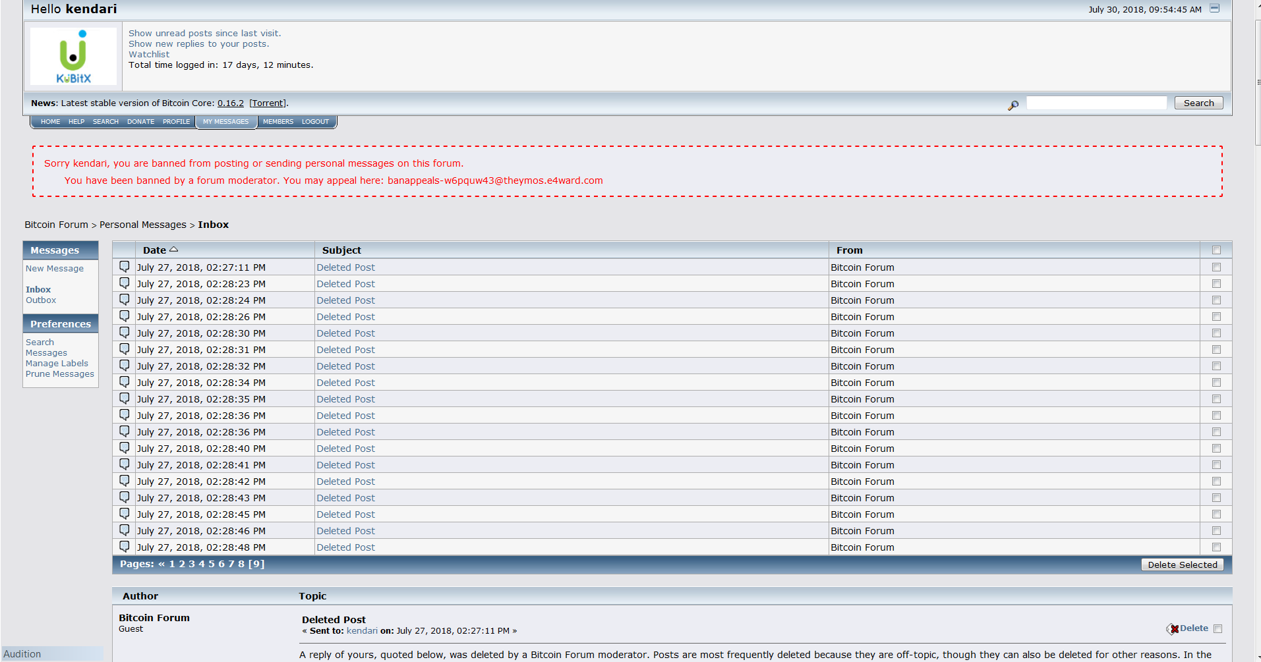
Task: Click the message icon for 02:28:31 PM row
Action: [x=124, y=349]
